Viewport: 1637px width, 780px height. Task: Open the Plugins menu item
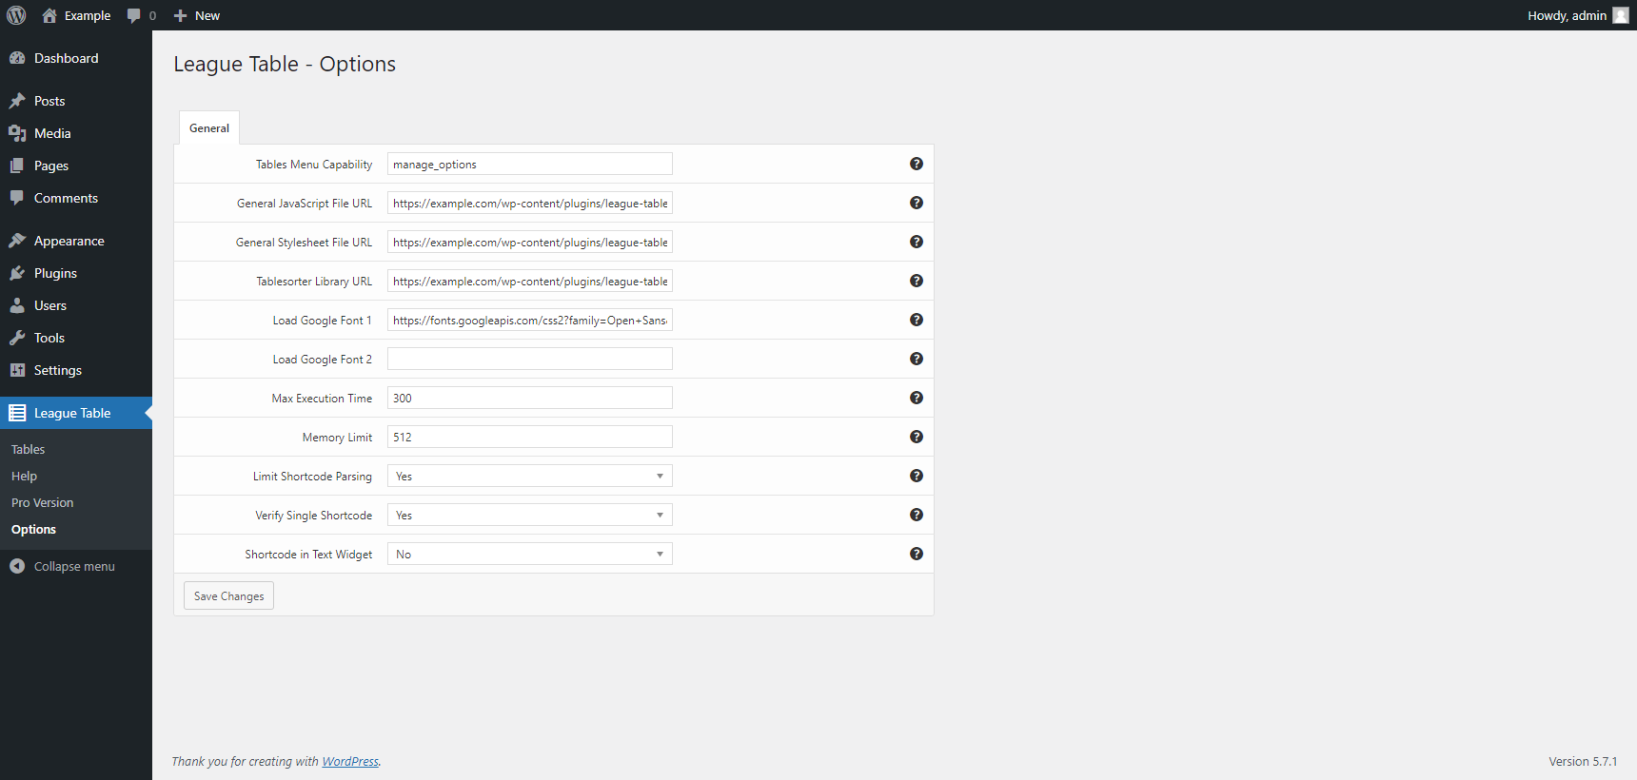[55, 273]
